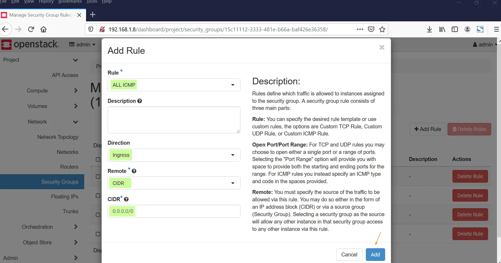Go back using the browser back arrow
501x263 pixels.
coord(5,29)
